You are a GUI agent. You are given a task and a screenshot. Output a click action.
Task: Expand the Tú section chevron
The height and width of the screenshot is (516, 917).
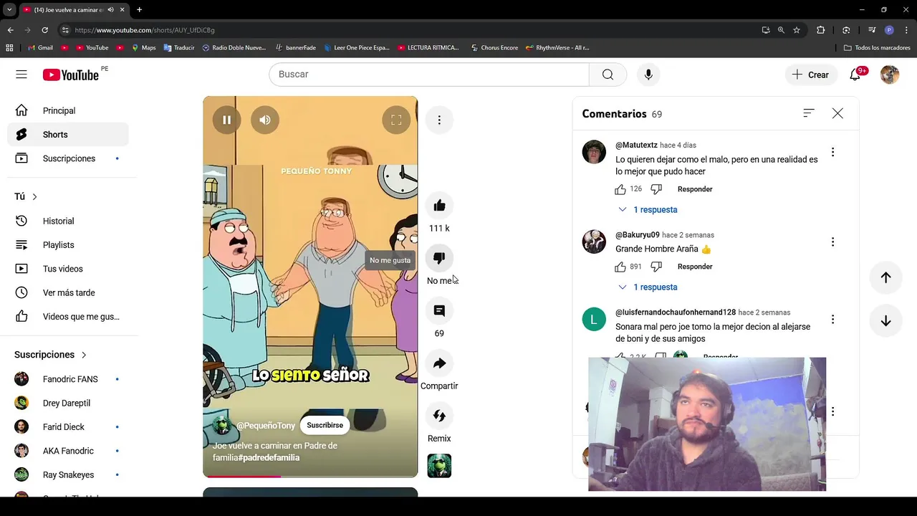(x=34, y=196)
